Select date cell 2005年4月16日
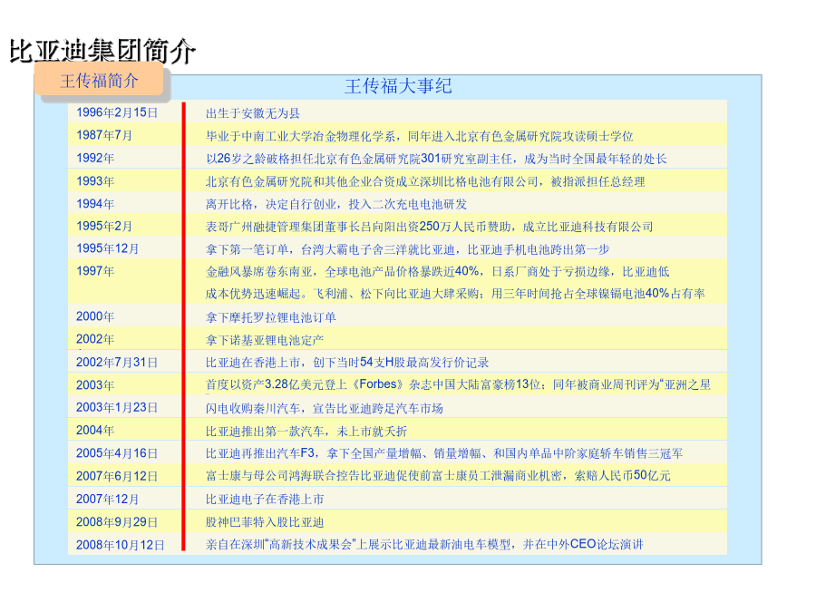The height and width of the screenshot is (612, 816). point(117,453)
